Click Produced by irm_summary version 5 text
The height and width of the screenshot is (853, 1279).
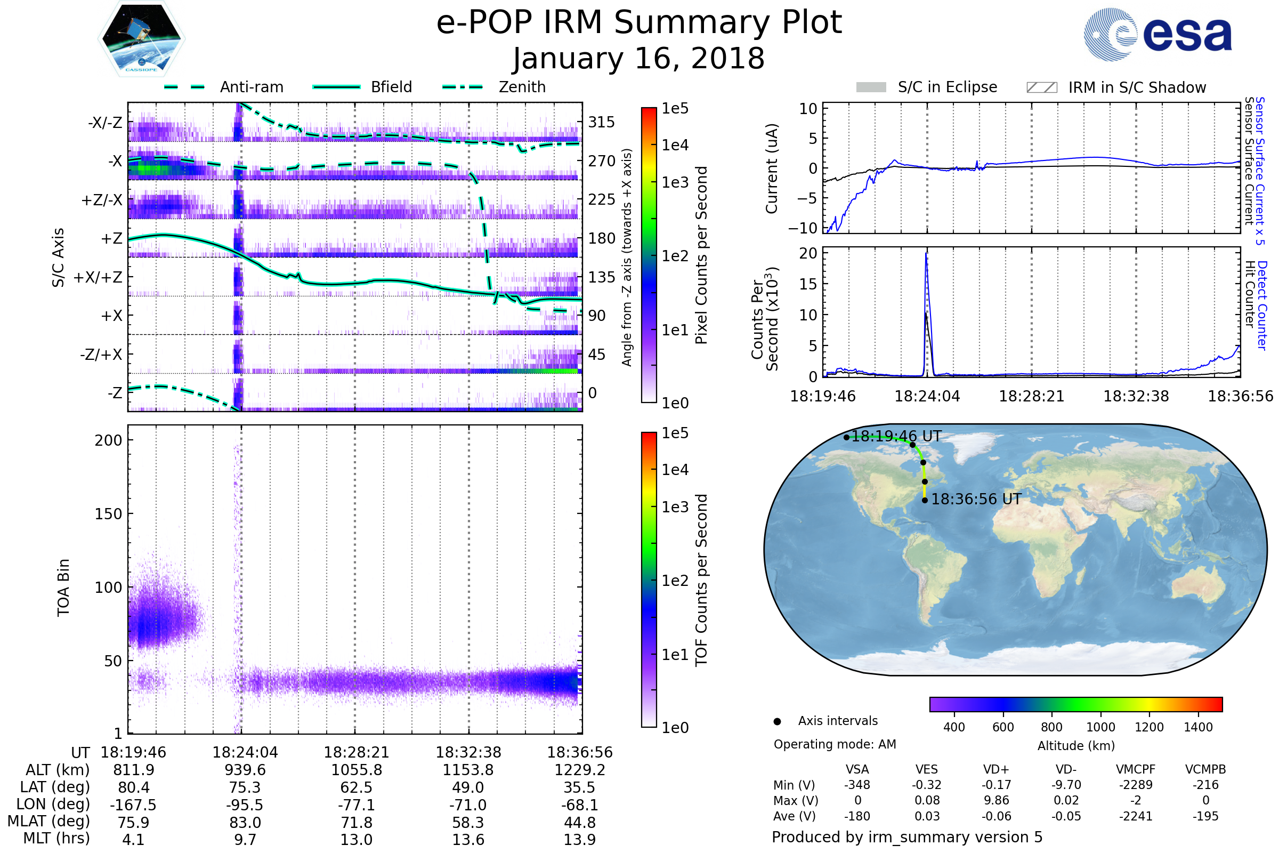tap(907, 837)
